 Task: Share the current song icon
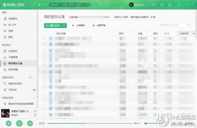[x=35, y=115]
